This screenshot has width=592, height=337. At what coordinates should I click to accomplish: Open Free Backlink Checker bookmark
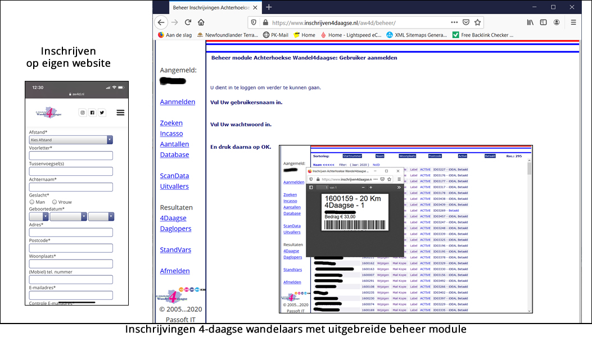click(x=483, y=35)
